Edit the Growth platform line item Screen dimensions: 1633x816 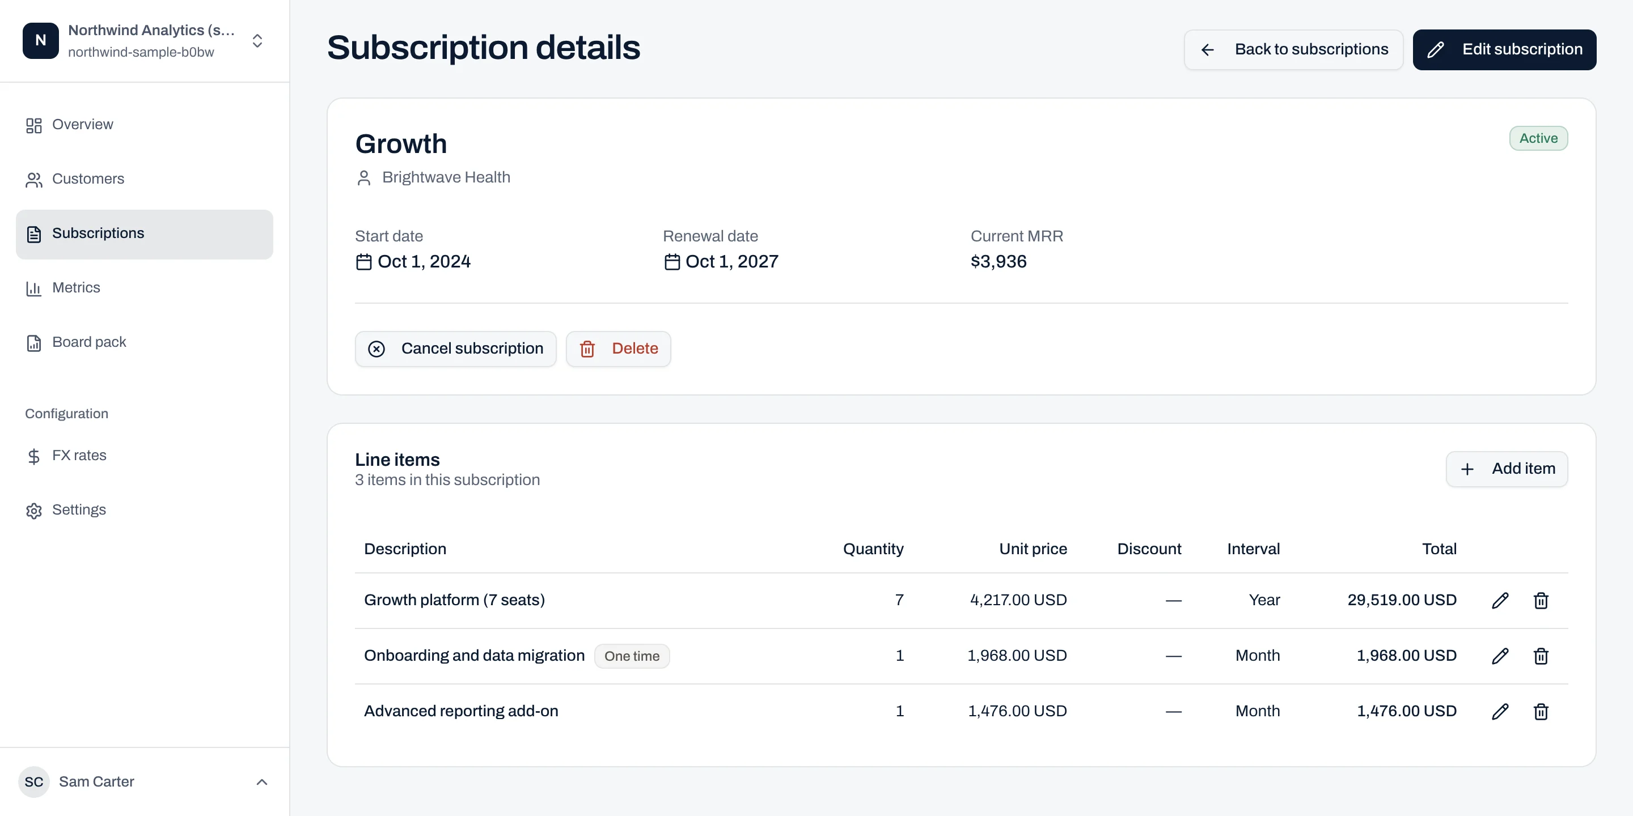click(x=1500, y=600)
